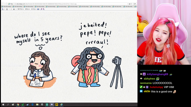The height and width of the screenshot is (107, 191).
Task: Open the address bar autocomplete dropdown arrow
Action: pos(128,4)
